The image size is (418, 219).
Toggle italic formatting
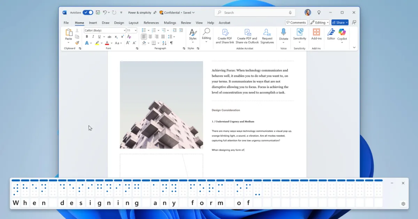pos(93,36)
